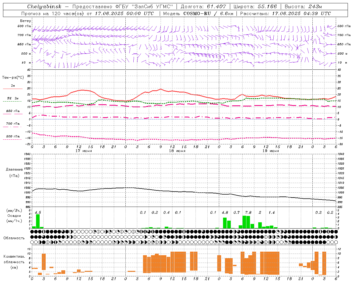This screenshot has width=352, height=281.
Task: Click the 'Тем-ра(°C)' temperature label
Action: [x=13, y=78]
